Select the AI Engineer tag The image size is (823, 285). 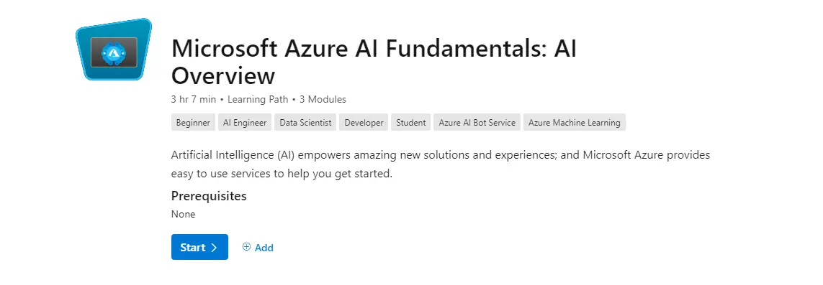click(245, 122)
